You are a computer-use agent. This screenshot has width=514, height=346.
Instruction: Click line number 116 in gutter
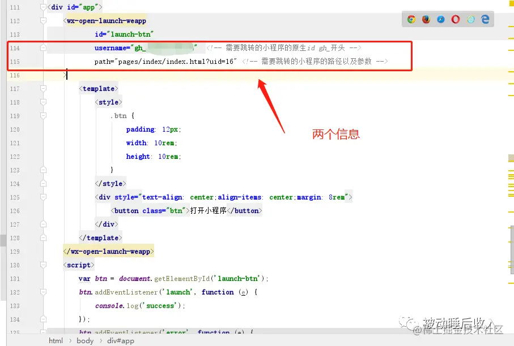(15, 75)
